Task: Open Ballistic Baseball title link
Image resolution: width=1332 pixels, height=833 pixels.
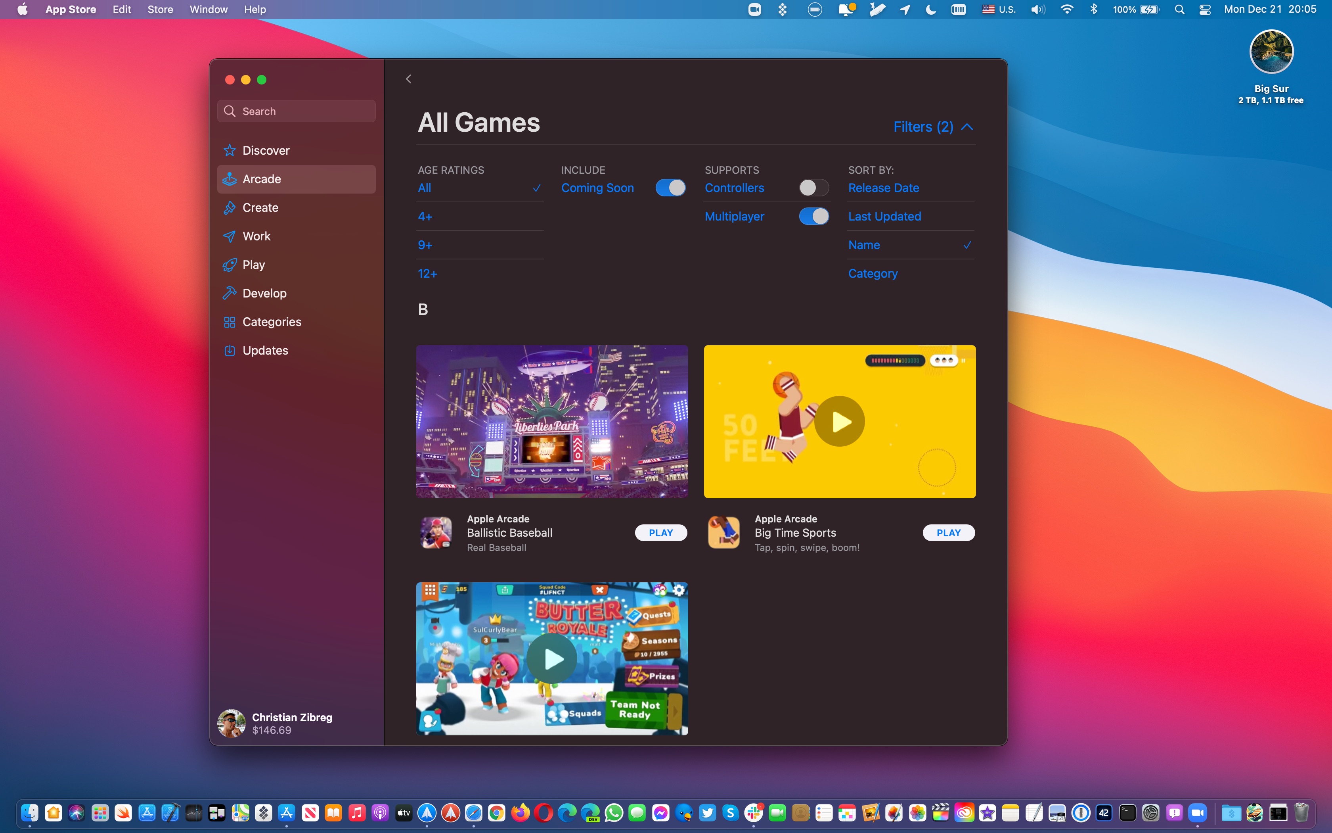Action: pyautogui.click(x=509, y=533)
